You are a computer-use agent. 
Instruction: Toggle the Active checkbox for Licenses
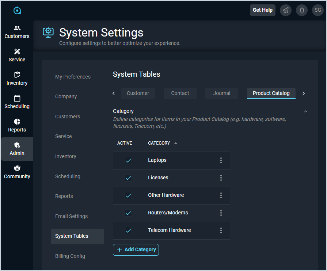(128, 178)
